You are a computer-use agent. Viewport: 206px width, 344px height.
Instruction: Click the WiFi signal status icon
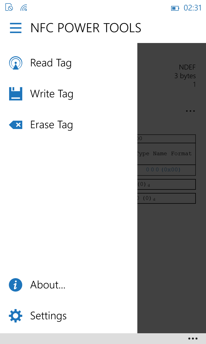click(x=24, y=8)
